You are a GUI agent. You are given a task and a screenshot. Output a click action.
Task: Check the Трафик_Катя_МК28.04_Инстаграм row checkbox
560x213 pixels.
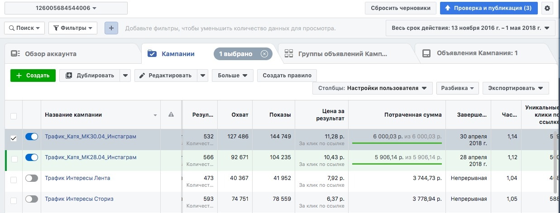14,159
